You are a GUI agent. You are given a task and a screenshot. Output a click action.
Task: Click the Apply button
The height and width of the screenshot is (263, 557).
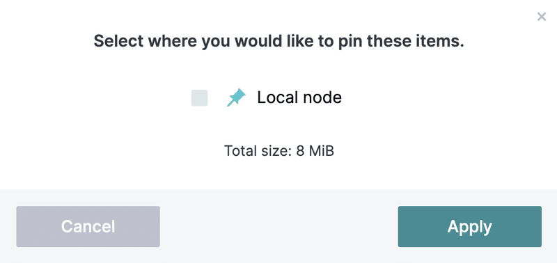pyautogui.click(x=469, y=226)
